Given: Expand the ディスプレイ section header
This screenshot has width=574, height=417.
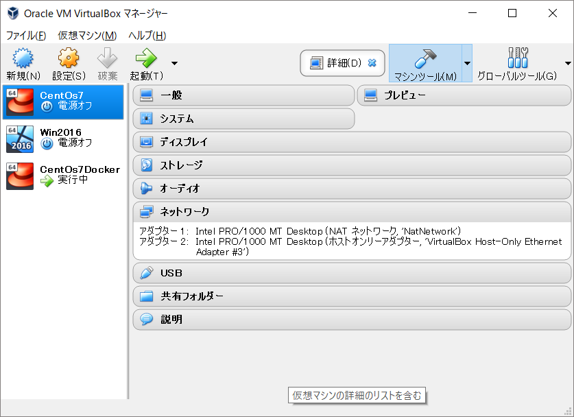Looking at the screenshot, I should [352, 142].
